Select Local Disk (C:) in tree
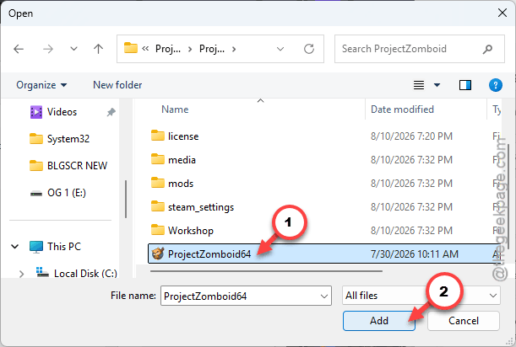Viewport: 516px width, 347px height. (x=85, y=273)
